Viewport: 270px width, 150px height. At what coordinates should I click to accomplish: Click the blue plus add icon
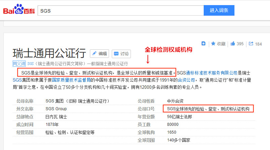pyautogui.click(x=203, y=44)
